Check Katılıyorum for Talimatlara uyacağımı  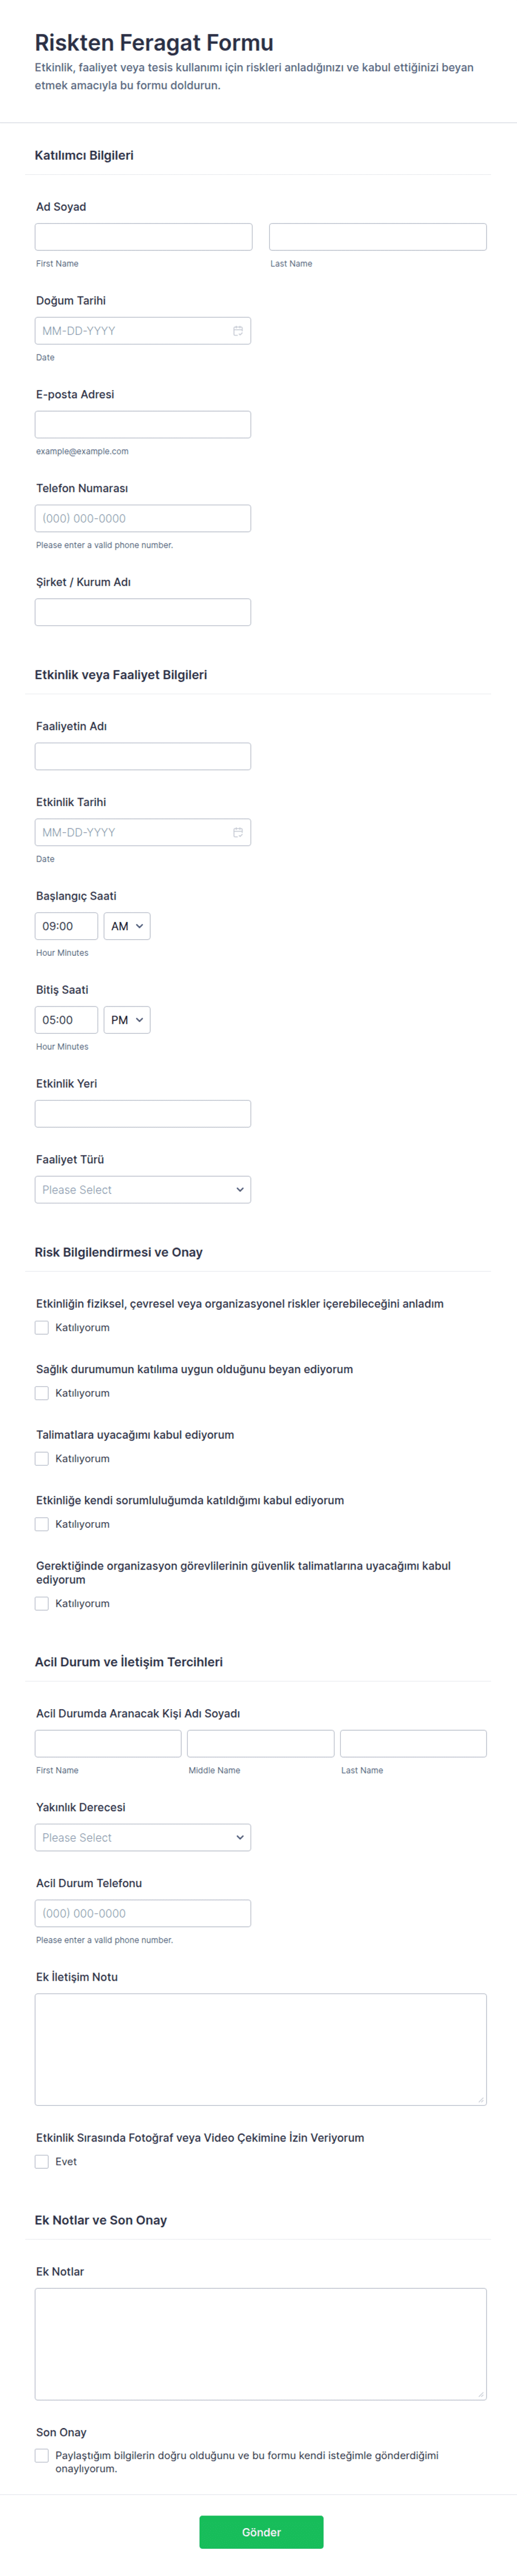coord(42,1459)
